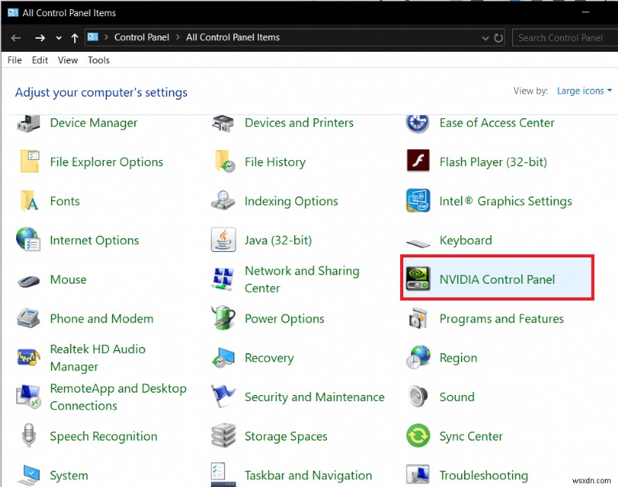Open the back navigation history chevron
The image size is (618, 487).
point(58,37)
